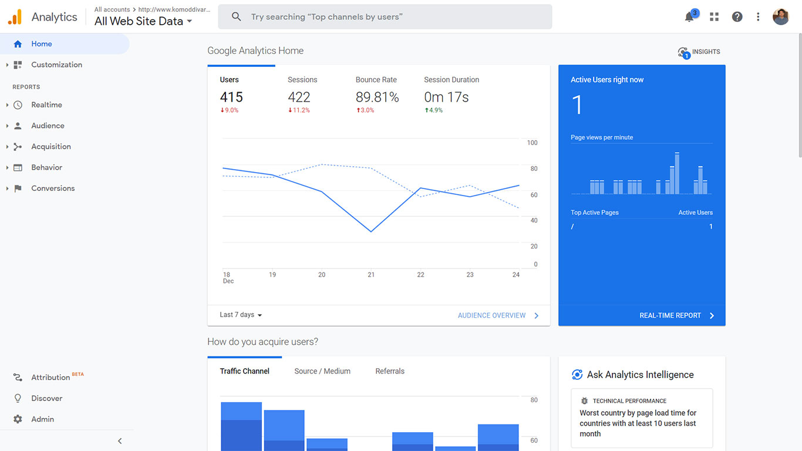Click the Insights icon with badge
This screenshot has height=451, width=802.
[683, 53]
